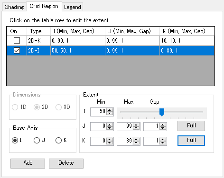The width and height of the screenshot is (224, 178).
Task: Click the 'J (Min, Max, Gap)' column header
Action: [x=132, y=31]
